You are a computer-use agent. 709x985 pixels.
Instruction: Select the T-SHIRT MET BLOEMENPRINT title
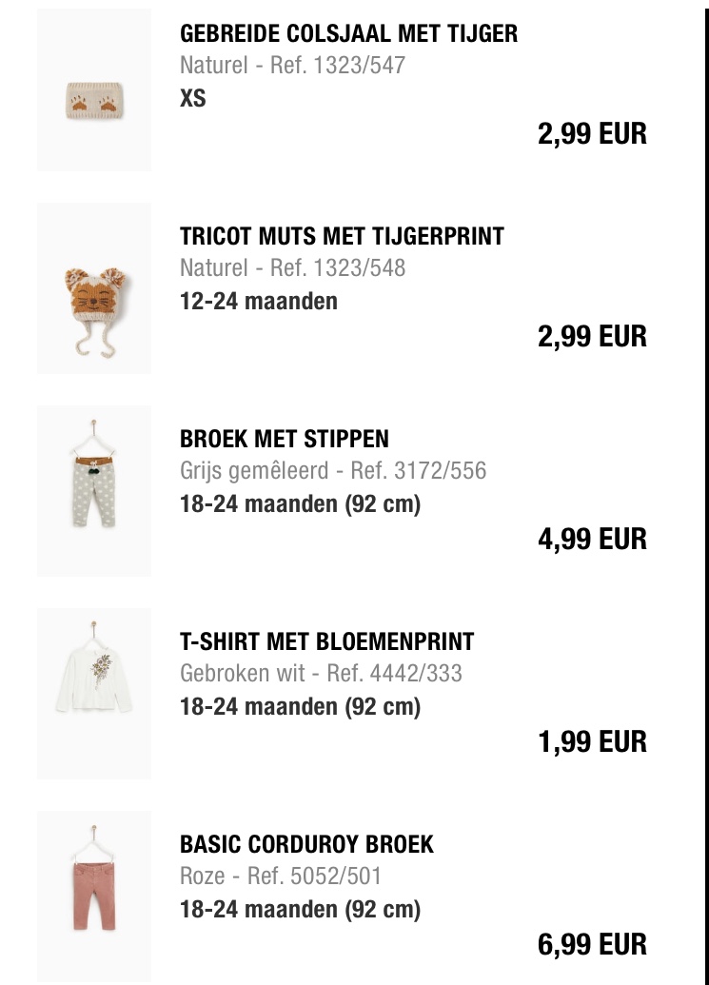(326, 641)
